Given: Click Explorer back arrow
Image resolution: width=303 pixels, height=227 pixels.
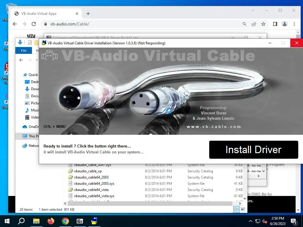Looking at the screenshot, I should [x=21, y=60].
